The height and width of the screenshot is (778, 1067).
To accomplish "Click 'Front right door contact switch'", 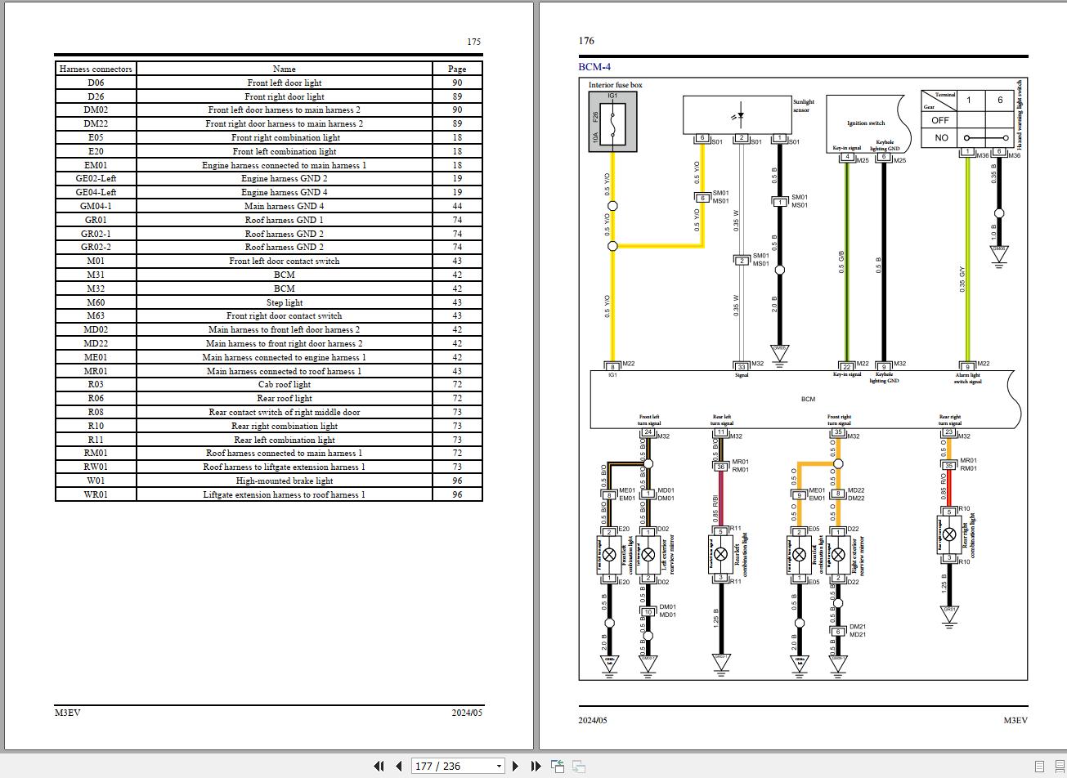I will [284, 315].
